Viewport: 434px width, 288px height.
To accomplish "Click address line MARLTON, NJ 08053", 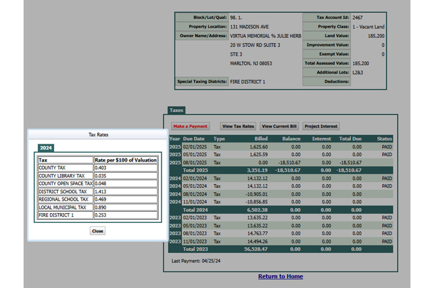I will 250,63.
